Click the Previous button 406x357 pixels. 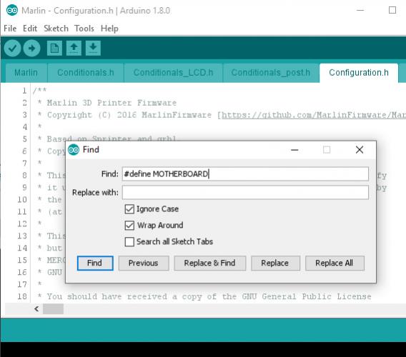coord(144,263)
